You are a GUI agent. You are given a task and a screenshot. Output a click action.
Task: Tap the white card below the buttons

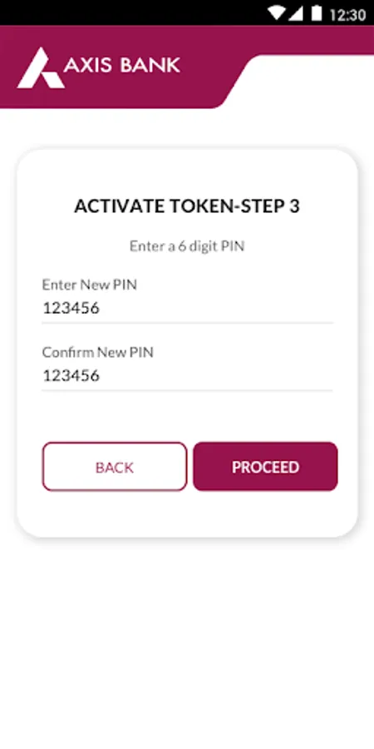coord(187,513)
